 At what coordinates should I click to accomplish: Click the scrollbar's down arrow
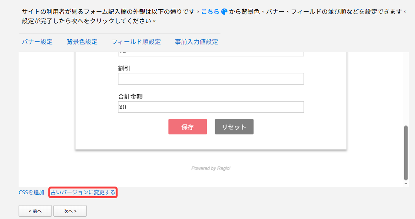click(x=406, y=184)
